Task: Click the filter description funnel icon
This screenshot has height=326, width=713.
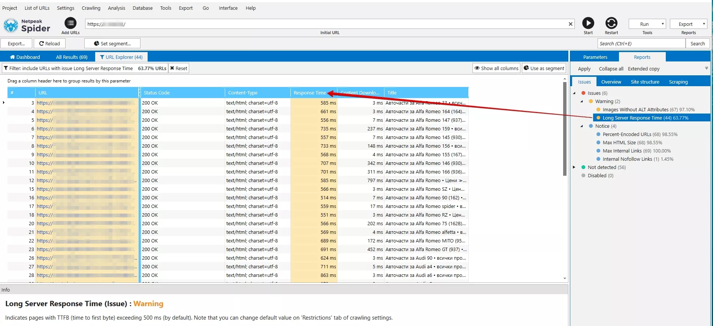Action: [6, 68]
